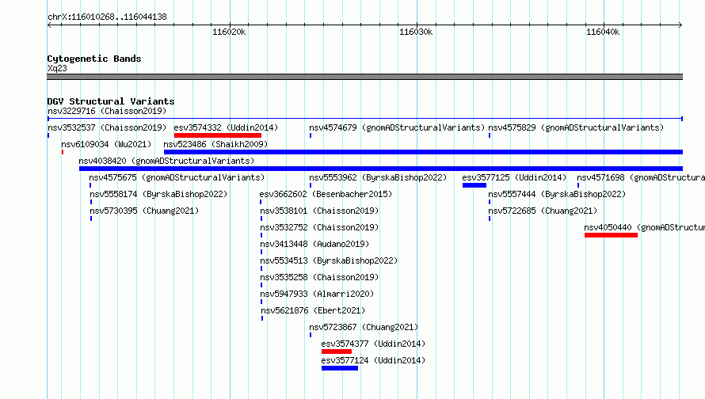Image resolution: width=705 pixels, height=399 pixels.
Task: Click the Xq23 cytogenetic band bar
Action: 364,77
